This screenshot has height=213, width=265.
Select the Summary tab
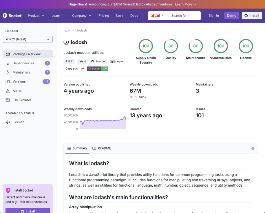[77, 148]
